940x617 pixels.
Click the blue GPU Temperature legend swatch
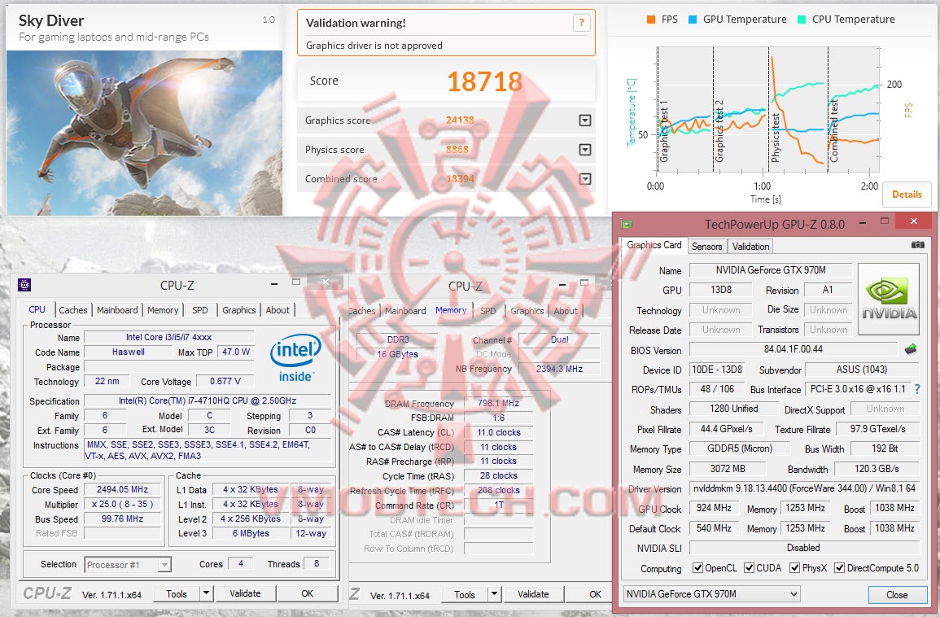[x=693, y=20]
